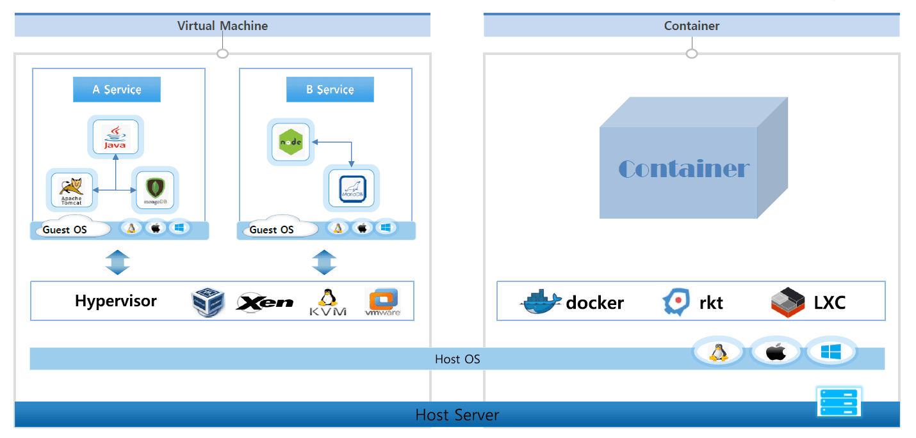Select the green Node.js icon
Image resolution: width=916 pixels, height=438 pixels.
click(x=290, y=142)
